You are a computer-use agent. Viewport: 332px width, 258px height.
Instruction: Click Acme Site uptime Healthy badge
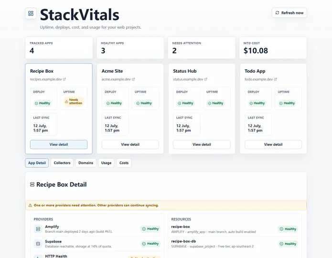tap(144, 103)
